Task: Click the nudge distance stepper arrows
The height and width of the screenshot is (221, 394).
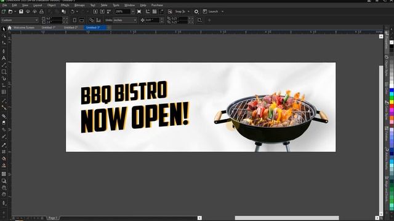Action: pyautogui.click(x=162, y=20)
